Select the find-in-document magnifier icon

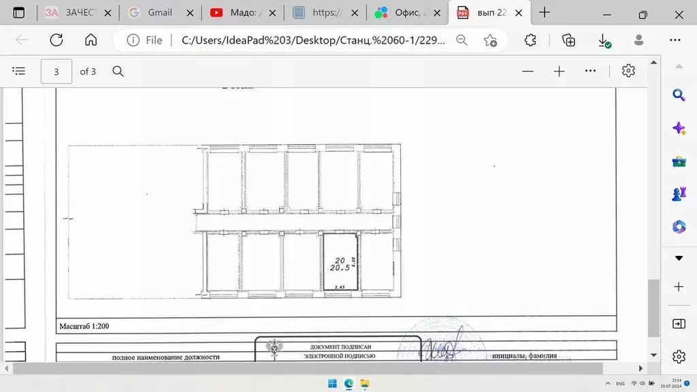[118, 71]
